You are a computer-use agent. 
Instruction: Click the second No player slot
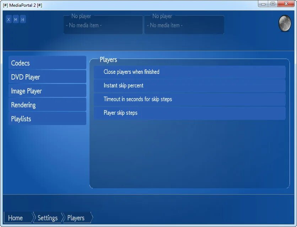click(x=184, y=24)
